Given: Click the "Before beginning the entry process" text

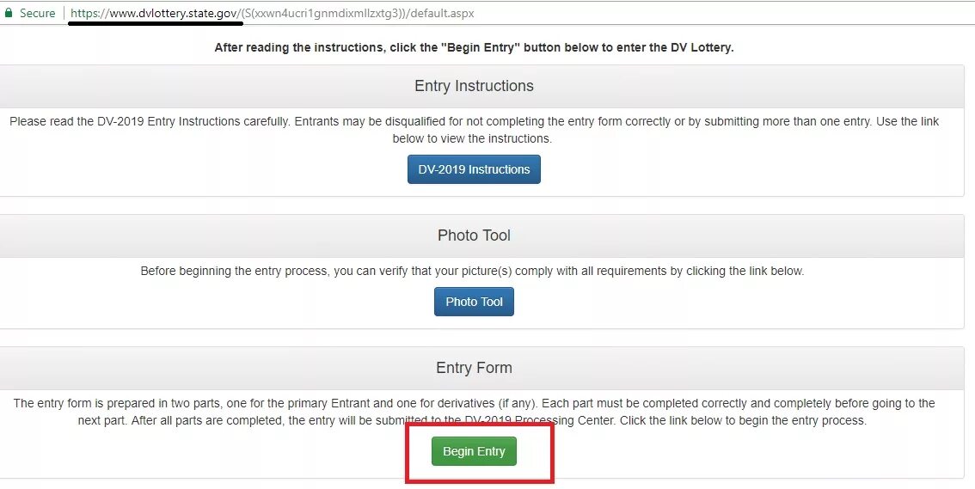Looking at the screenshot, I should (x=472, y=271).
